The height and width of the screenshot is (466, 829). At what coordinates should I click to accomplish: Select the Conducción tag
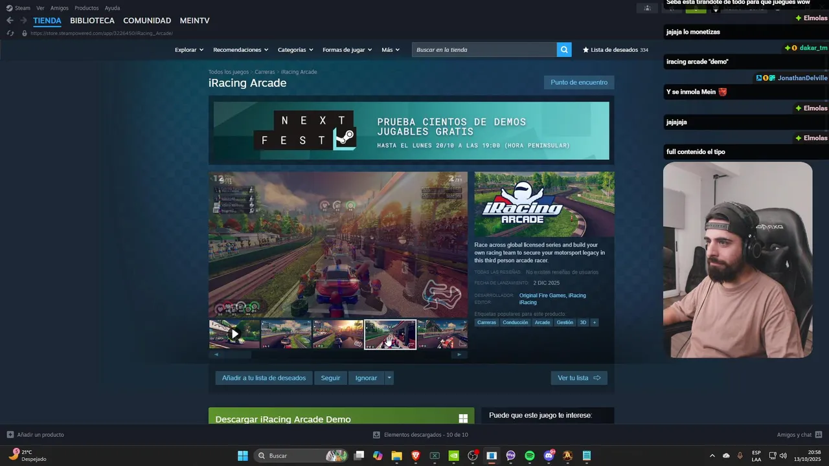516,322
